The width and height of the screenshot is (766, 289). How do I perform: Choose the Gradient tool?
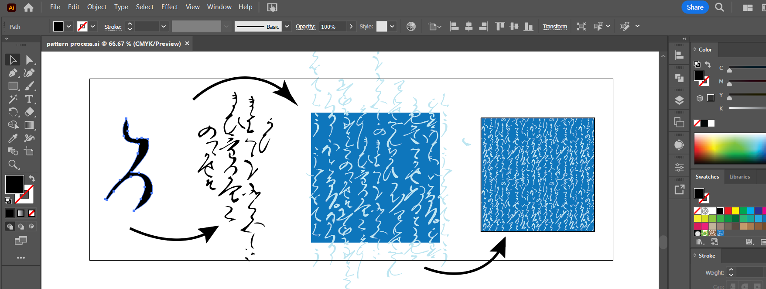(29, 125)
